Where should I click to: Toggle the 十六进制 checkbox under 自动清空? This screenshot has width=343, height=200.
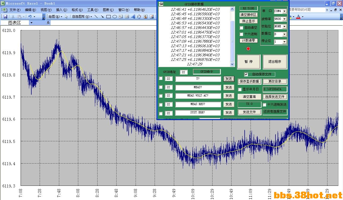[x=241, y=34]
